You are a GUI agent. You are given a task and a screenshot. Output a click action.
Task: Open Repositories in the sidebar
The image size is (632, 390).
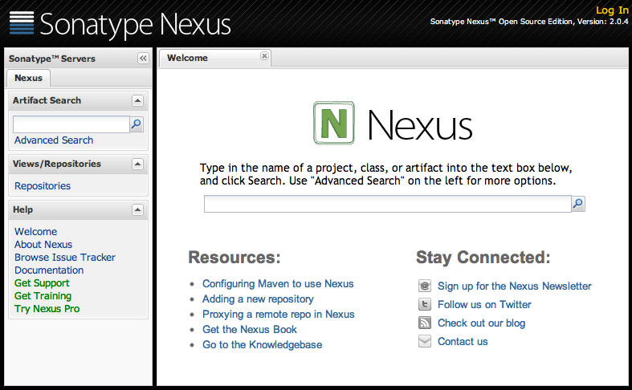point(43,186)
